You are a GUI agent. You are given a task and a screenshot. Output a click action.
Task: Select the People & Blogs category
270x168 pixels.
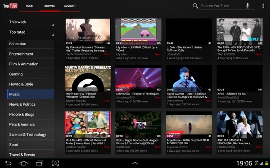[x=30, y=115]
